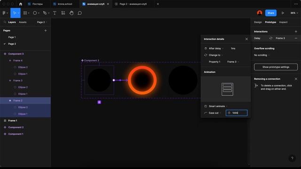Select the Comment tool

tap(79, 13)
